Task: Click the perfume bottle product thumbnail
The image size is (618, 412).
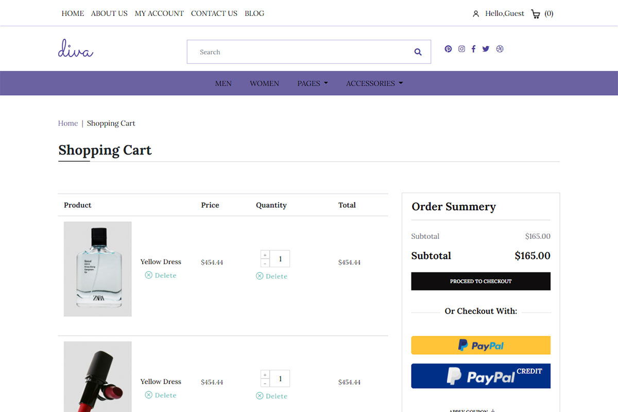Action: click(x=98, y=269)
